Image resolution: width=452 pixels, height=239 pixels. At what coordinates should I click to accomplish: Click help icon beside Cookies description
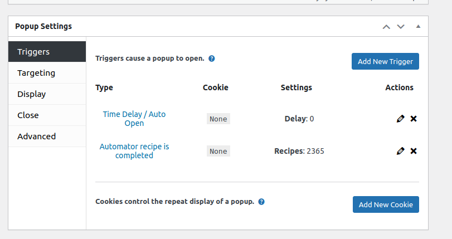coord(261,202)
